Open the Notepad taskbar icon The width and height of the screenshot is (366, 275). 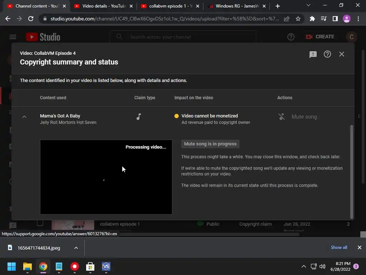59,266
